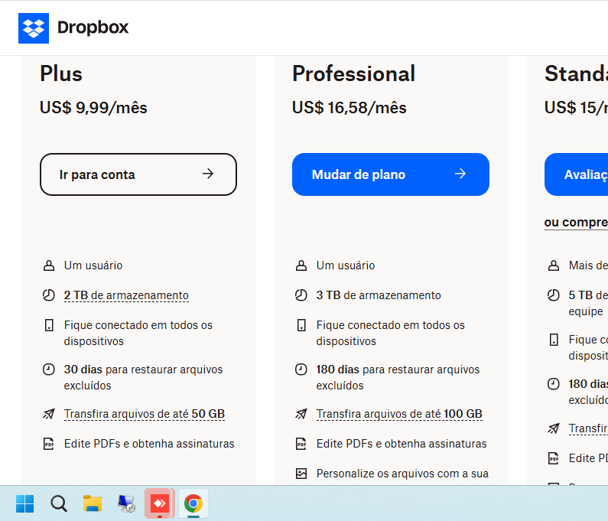Click the device icon in Standard plan
Viewport: 608px width, 521px height.
(x=554, y=340)
